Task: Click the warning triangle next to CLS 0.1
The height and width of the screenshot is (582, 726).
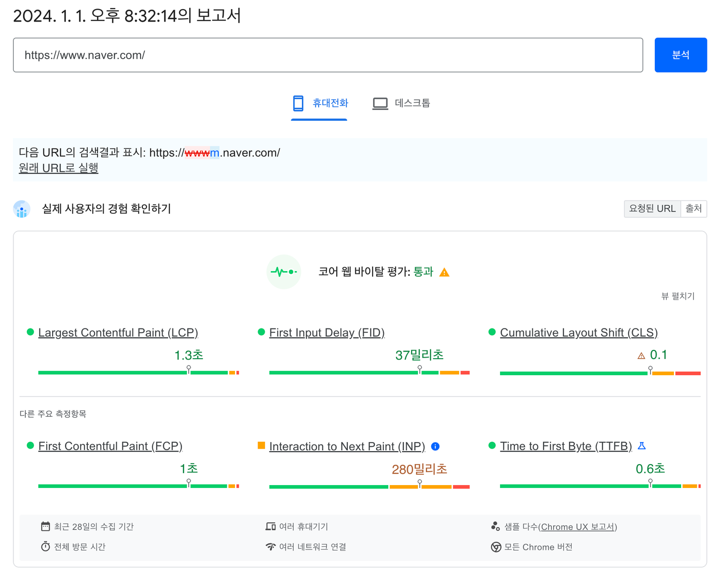Action: (641, 356)
